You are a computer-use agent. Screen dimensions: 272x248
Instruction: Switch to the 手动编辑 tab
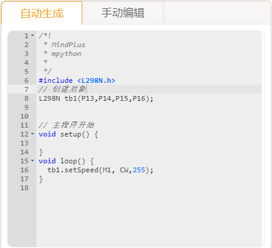click(123, 13)
